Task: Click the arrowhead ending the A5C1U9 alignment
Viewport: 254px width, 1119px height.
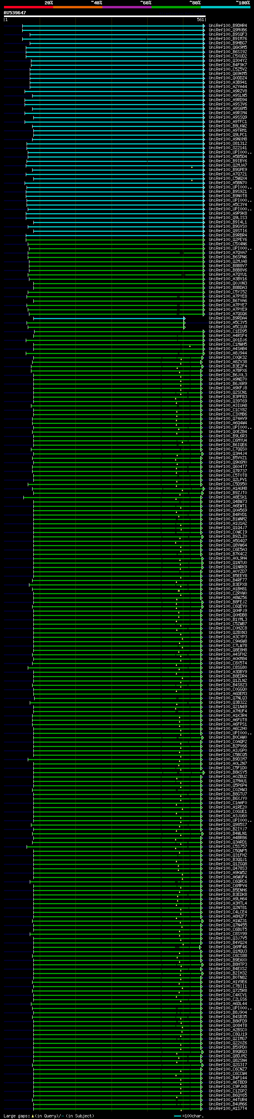Action: click(185, 327)
